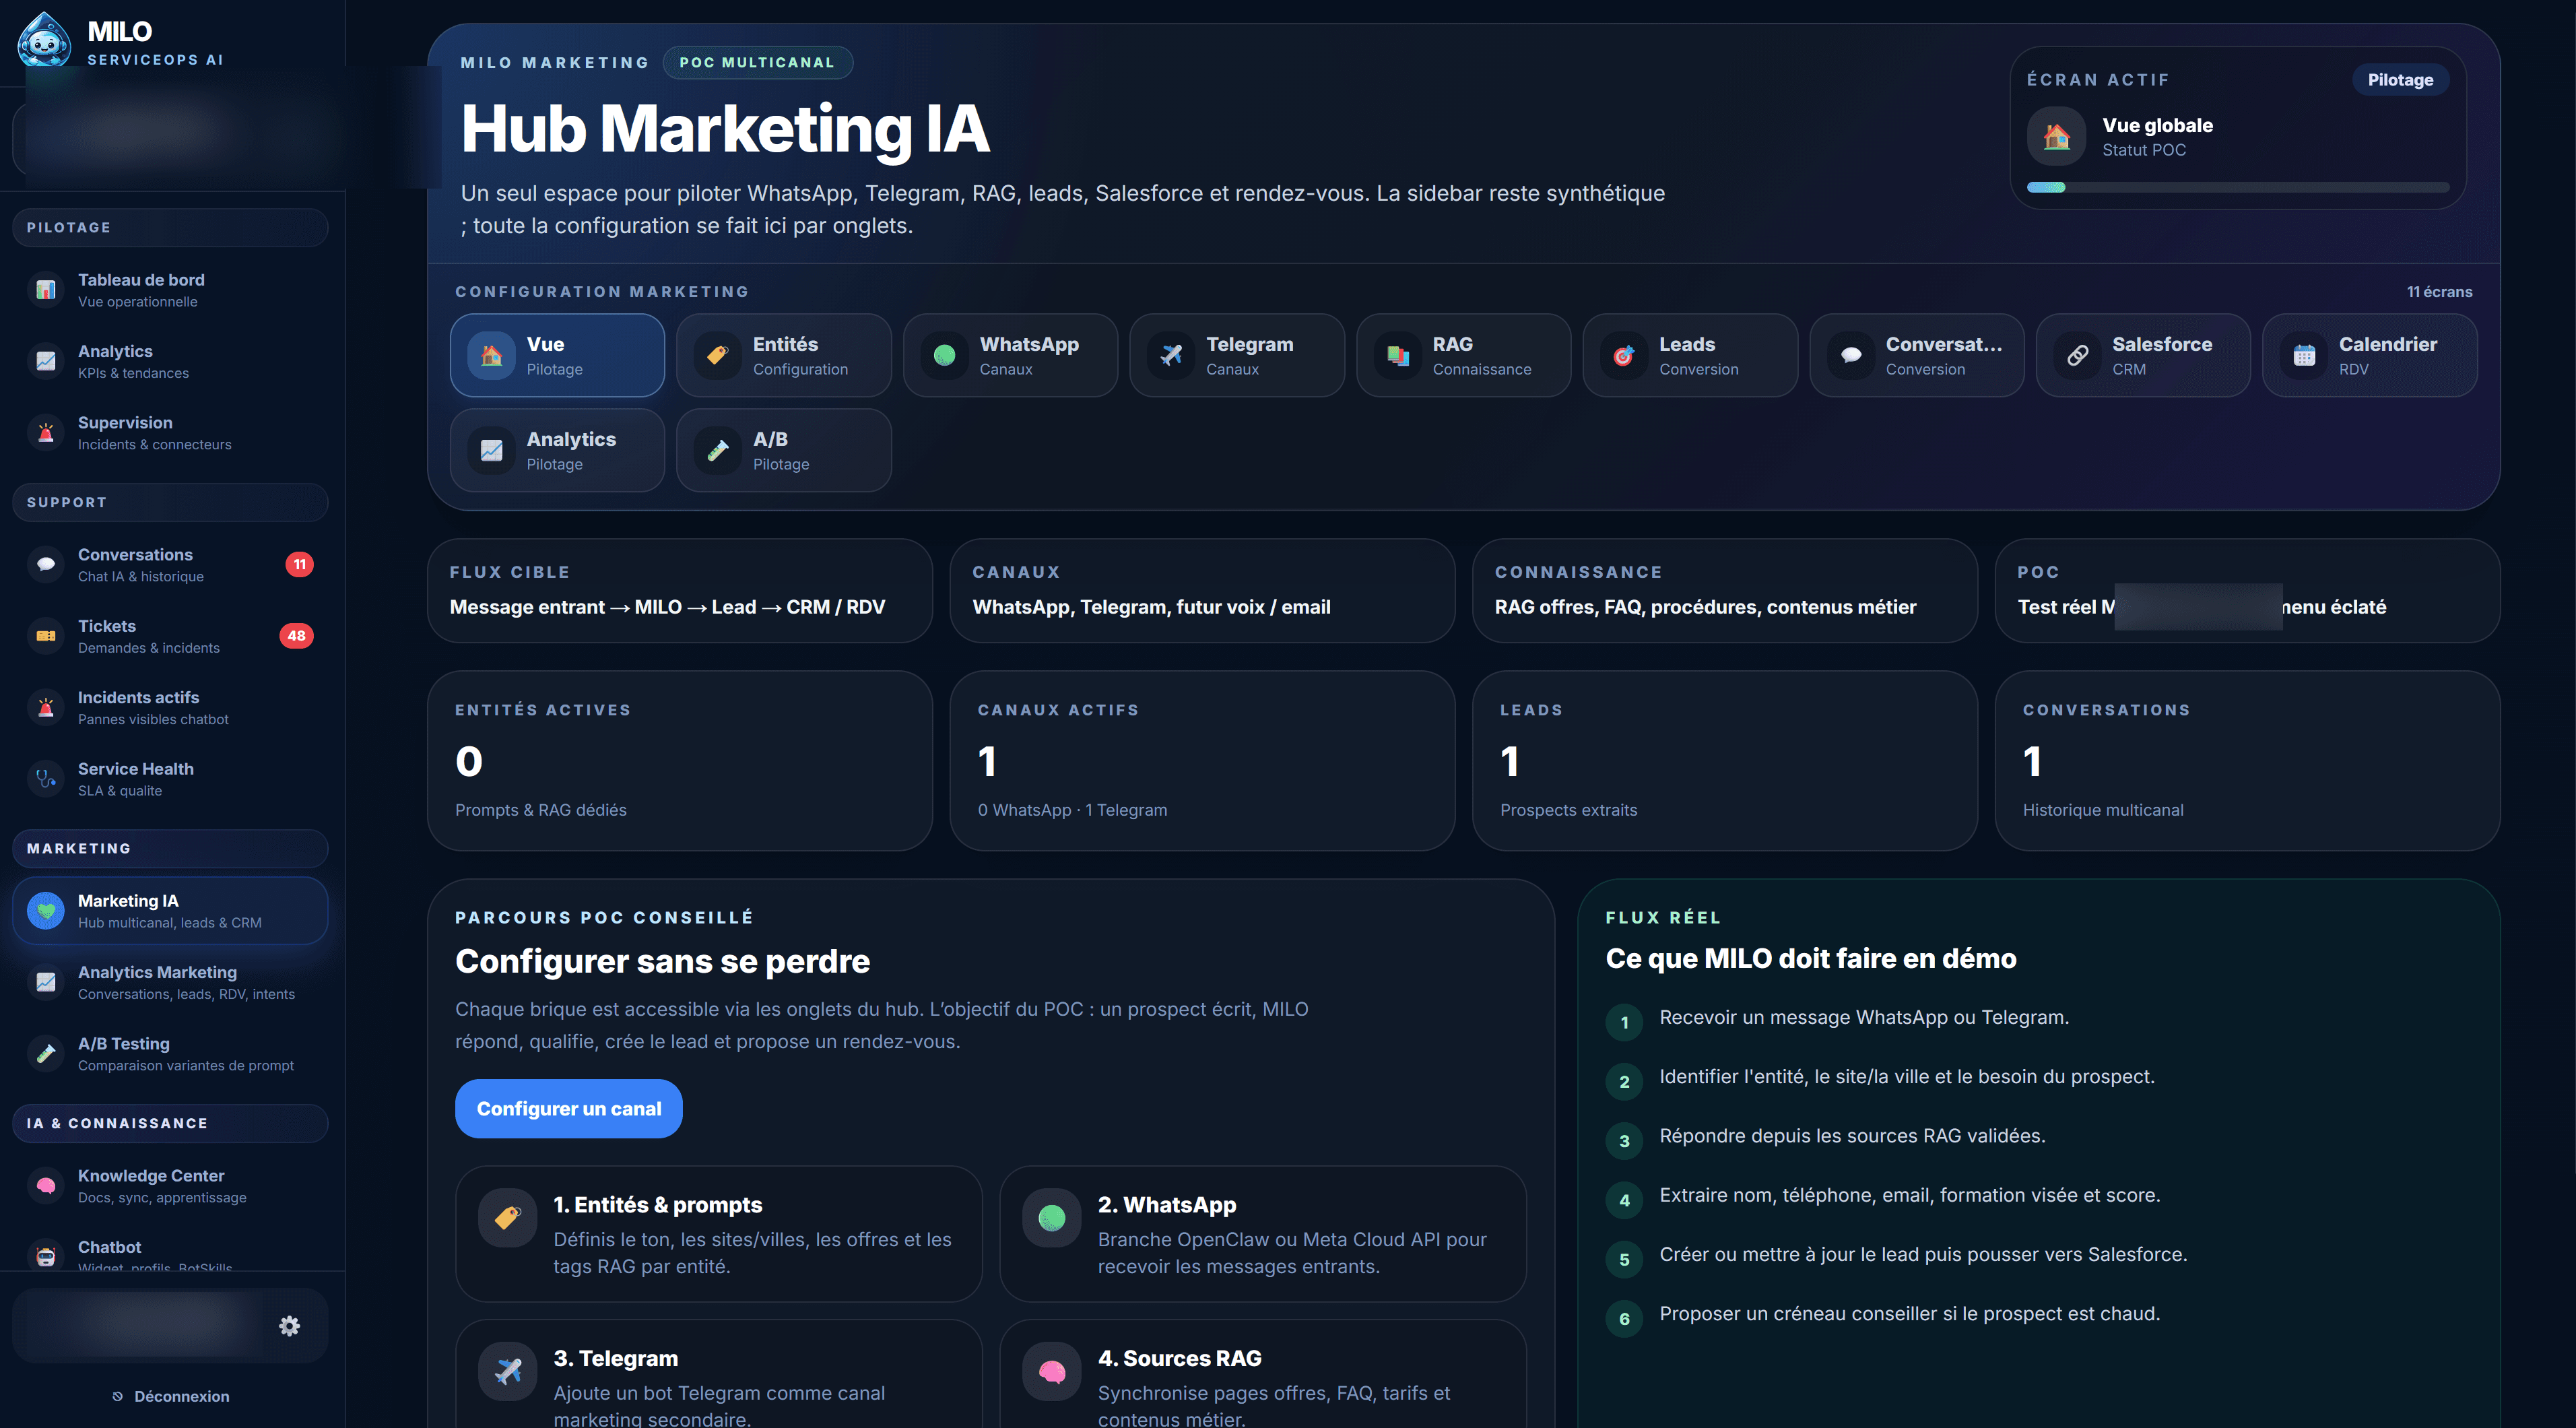Click the Statut POC progress bar
The width and height of the screenshot is (2576, 1428).
2238,187
